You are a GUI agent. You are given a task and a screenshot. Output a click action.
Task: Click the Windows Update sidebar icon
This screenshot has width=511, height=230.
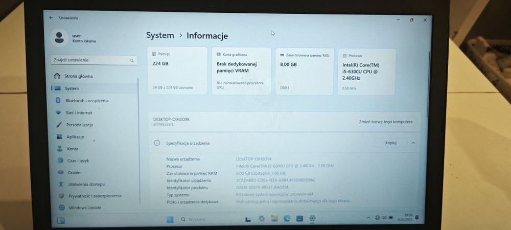click(62, 208)
